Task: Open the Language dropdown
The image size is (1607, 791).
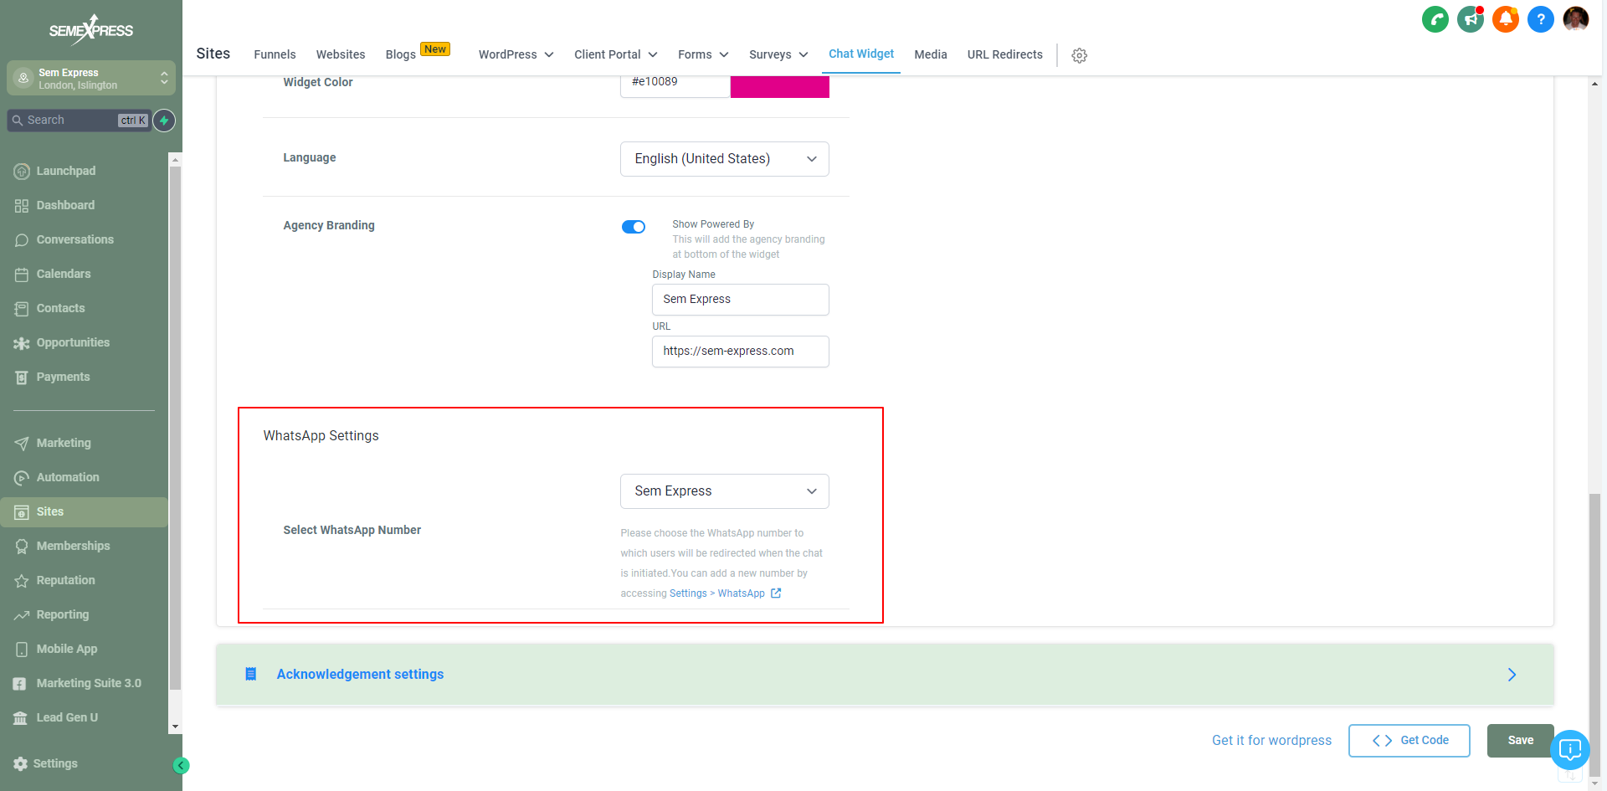Action: pos(725,159)
